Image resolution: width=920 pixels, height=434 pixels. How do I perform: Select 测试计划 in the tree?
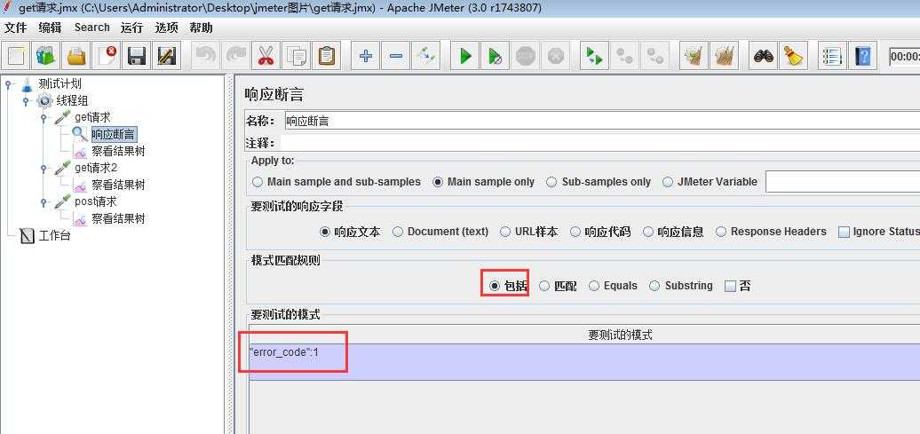59,83
